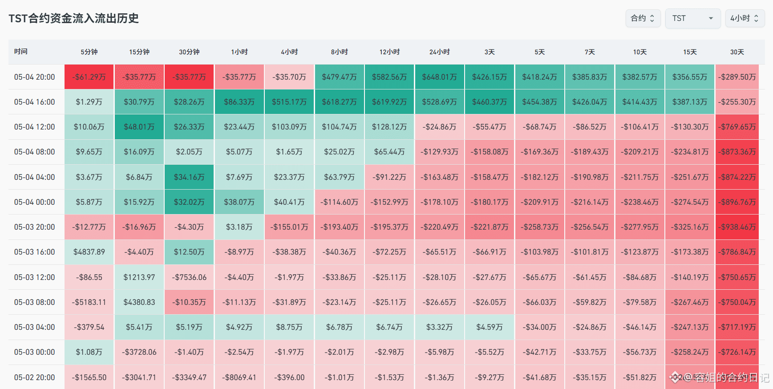Click the TST合约资金流入流出历史 page title
Viewport: 773px width, 389px height.
[x=74, y=18]
